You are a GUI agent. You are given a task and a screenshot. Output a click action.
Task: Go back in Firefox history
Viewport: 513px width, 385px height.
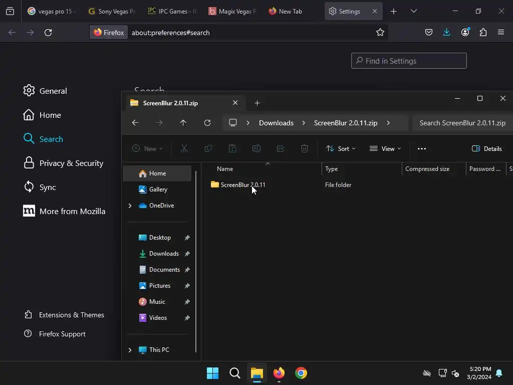(x=12, y=33)
